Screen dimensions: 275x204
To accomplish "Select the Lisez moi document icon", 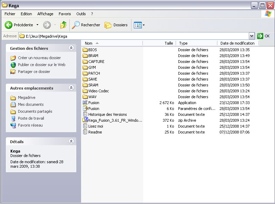I will [85, 126].
